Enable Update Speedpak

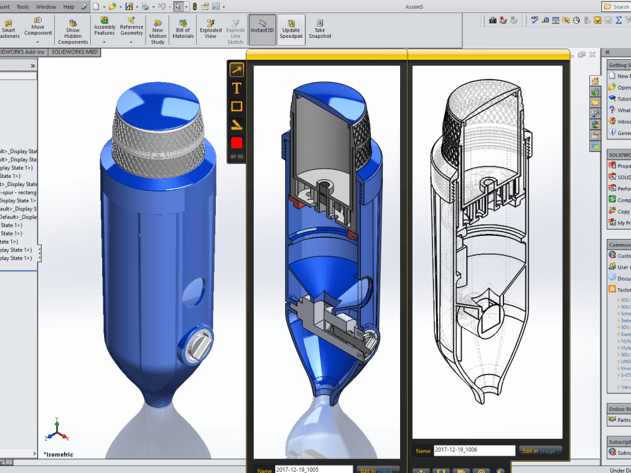coord(291,28)
